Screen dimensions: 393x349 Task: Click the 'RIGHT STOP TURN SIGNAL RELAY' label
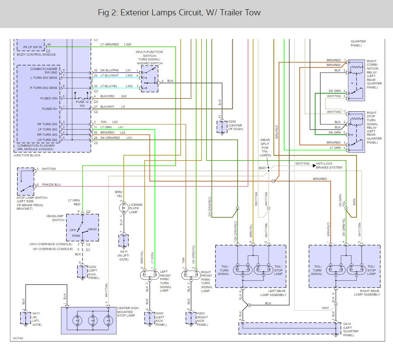click(374, 127)
